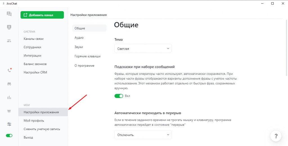Click the Добавить канал button

42,15
